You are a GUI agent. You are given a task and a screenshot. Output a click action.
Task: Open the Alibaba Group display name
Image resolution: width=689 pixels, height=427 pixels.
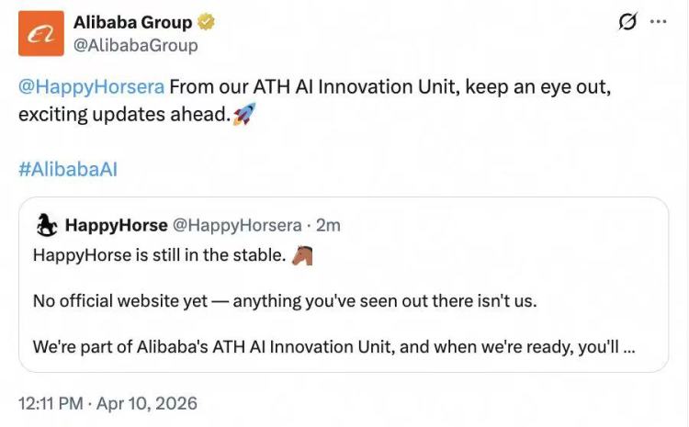tap(133, 22)
